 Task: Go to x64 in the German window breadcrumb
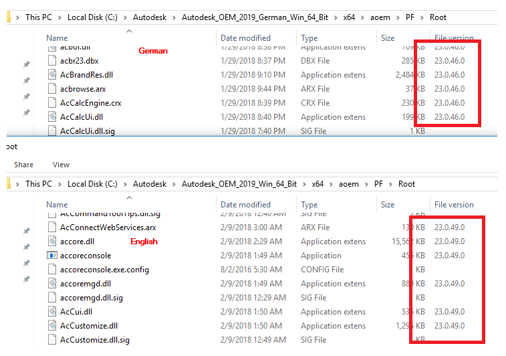pos(349,17)
